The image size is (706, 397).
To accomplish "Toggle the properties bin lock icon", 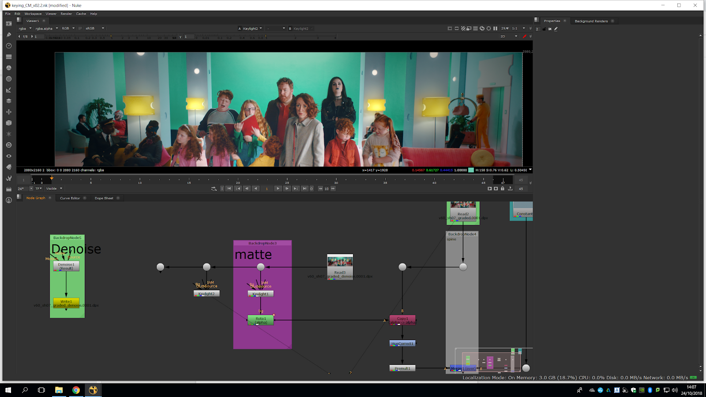I will pos(544,29).
